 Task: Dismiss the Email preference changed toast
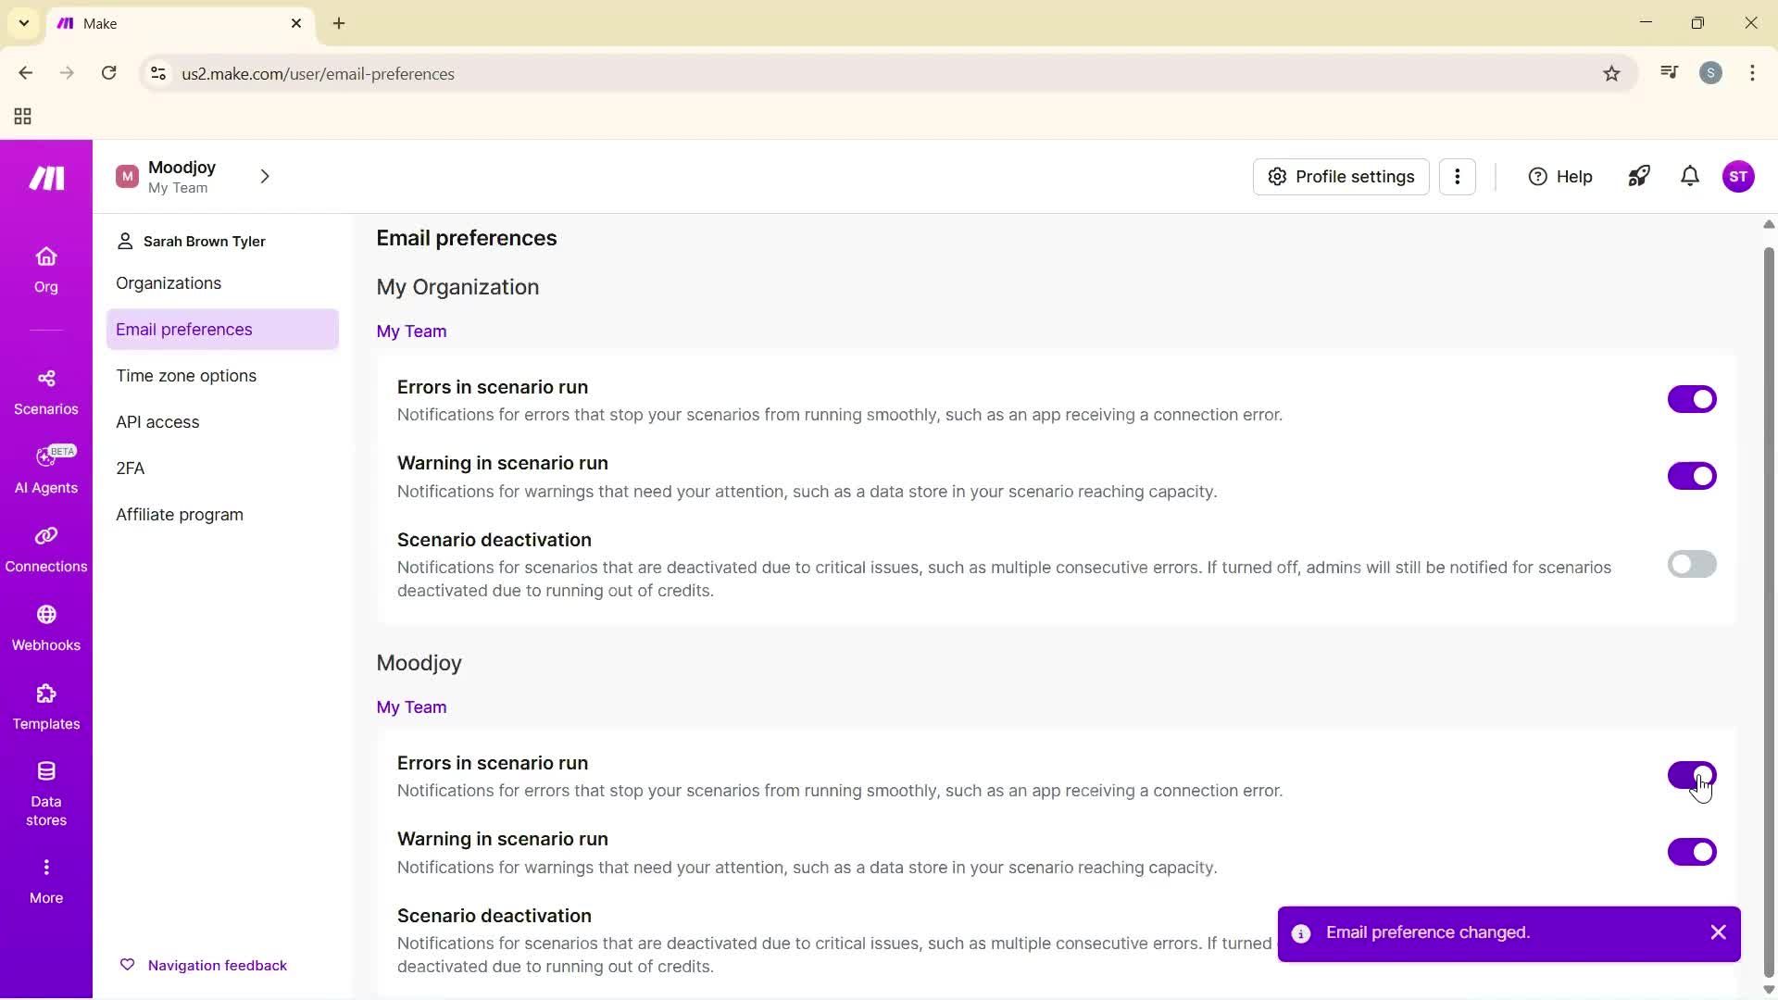point(1719,932)
